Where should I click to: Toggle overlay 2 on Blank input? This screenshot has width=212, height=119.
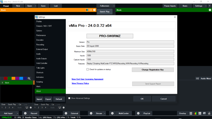6,107
